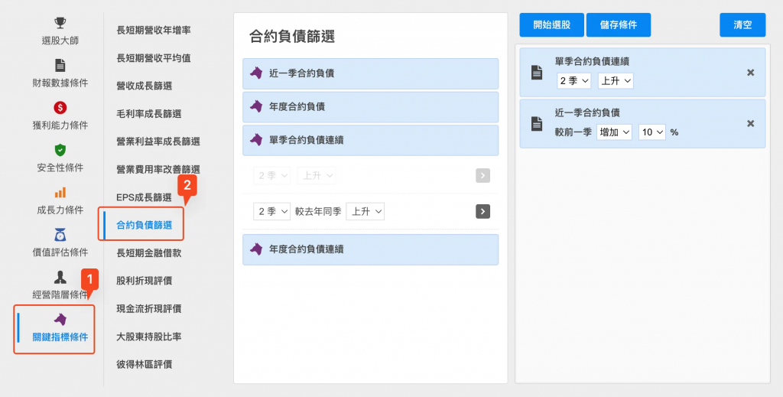
Task: Select the scale icon for 價值評估條件
Action: coord(60,234)
